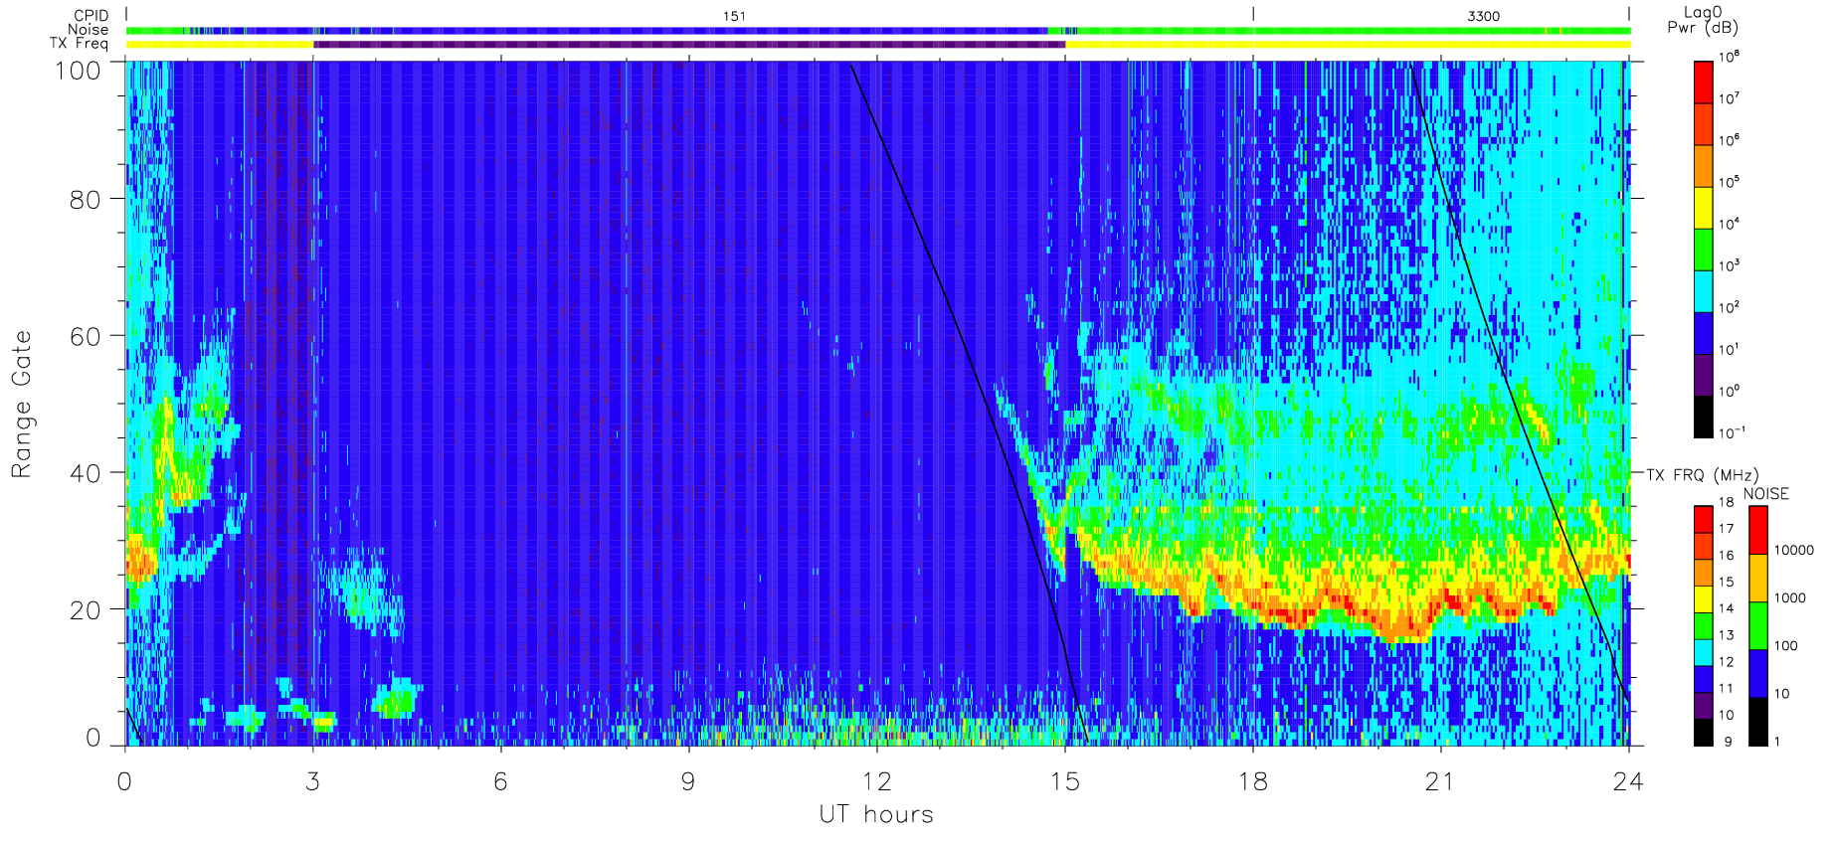
Task: Click the green section of the Noise strip
Action: pos(1354,31)
